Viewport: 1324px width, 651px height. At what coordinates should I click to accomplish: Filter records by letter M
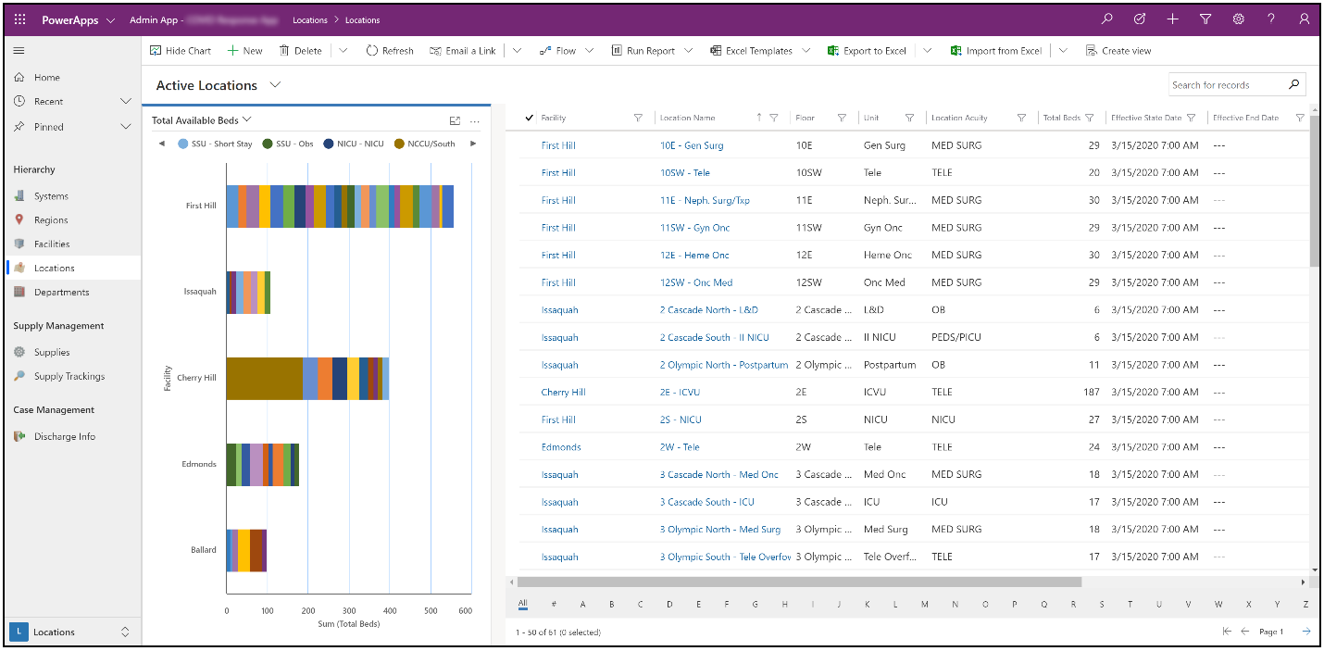click(924, 604)
